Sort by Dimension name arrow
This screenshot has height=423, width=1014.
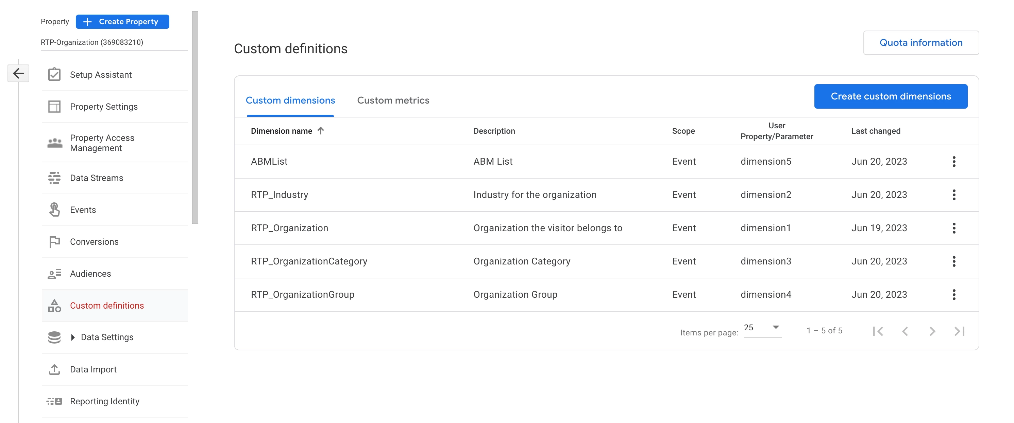(x=320, y=130)
